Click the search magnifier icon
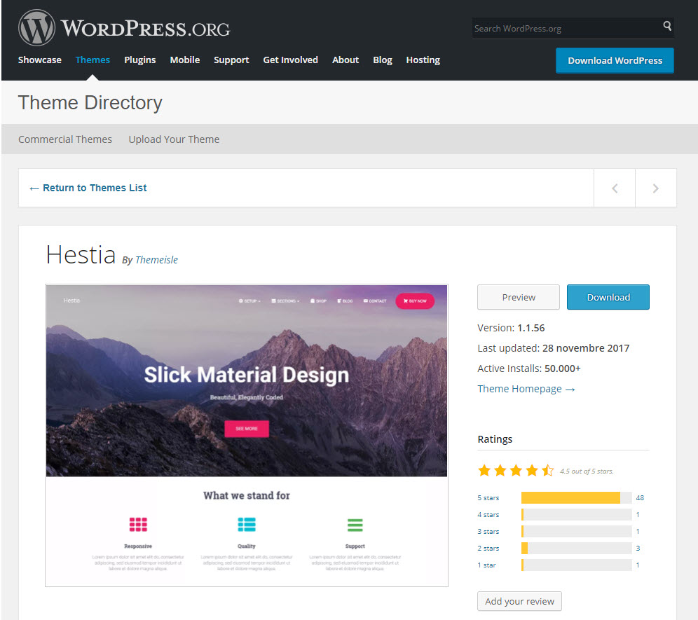This screenshot has height=620, width=698. point(667,27)
